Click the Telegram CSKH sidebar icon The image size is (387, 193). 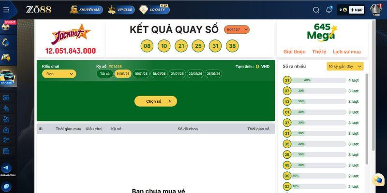(7, 169)
